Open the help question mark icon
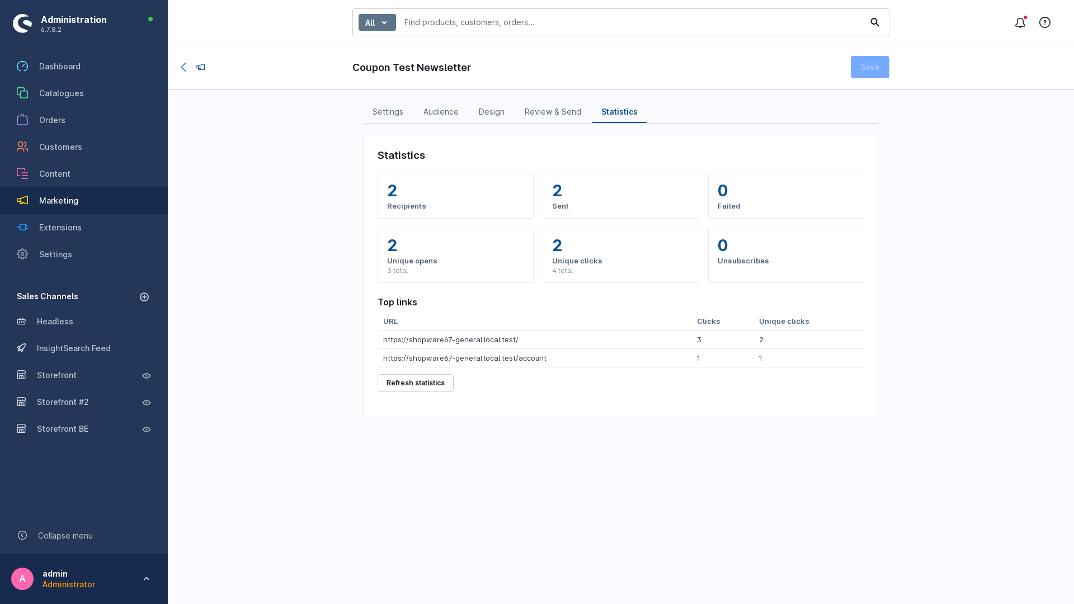The height and width of the screenshot is (604, 1074). tap(1045, 22)
